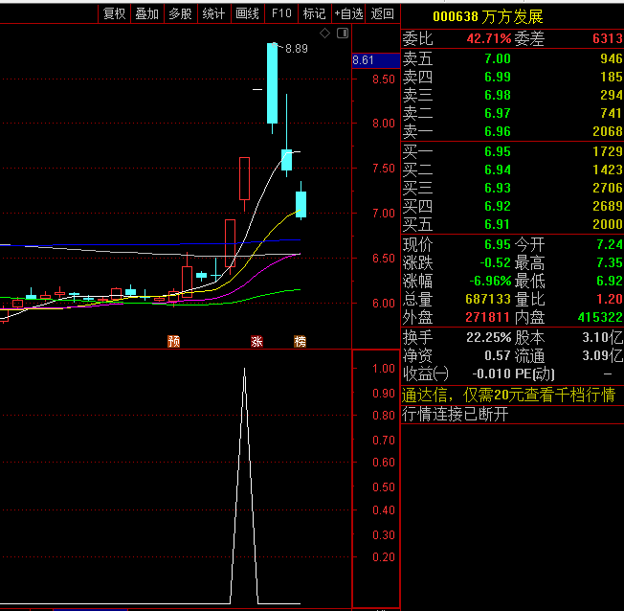Viewport: 624px width, 611px height.
Task: Click the 总量 value 687133
Action: pos(488,299)
